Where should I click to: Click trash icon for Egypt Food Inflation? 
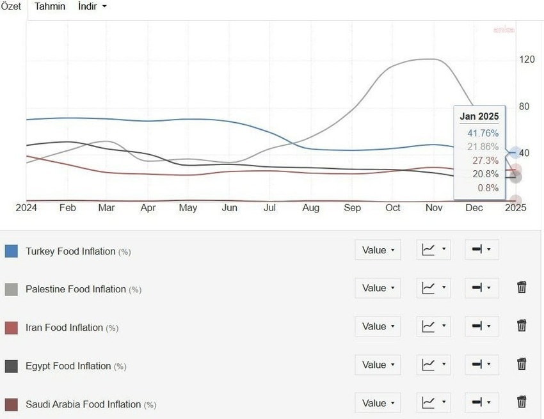522,365
